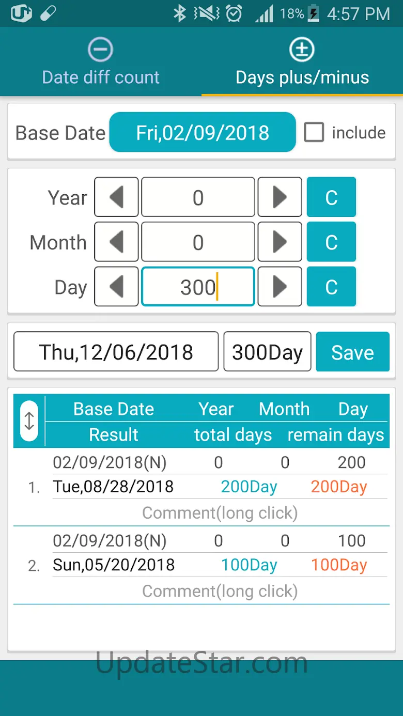Increase the Month value with right arrow
The height and width of the screenshot is (716, 403).
280,242
